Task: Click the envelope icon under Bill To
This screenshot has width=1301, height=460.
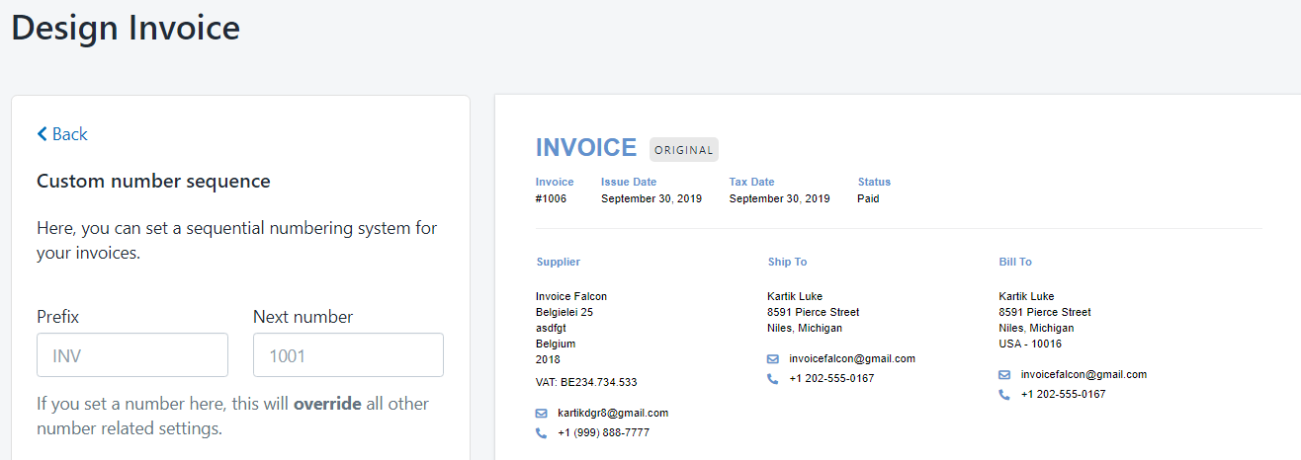Action: tap(1004, 374)
